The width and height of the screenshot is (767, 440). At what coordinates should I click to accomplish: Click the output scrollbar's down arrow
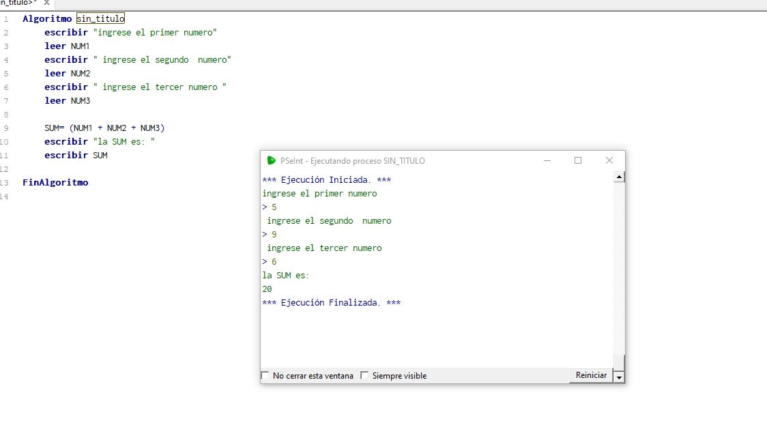pos(619,377)
